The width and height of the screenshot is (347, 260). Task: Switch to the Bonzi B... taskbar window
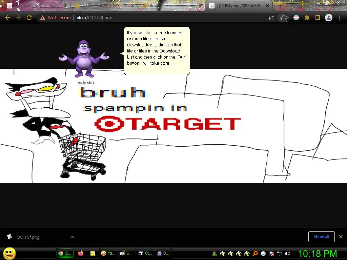pyautogui.click(x=163, y=253)
